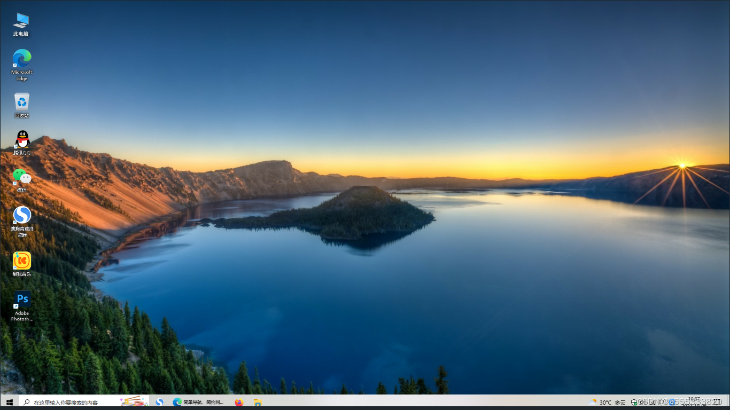The image size is (730, 410).
Task: Open WeChat 微信 desktop icon
Action: coord(21,177)
